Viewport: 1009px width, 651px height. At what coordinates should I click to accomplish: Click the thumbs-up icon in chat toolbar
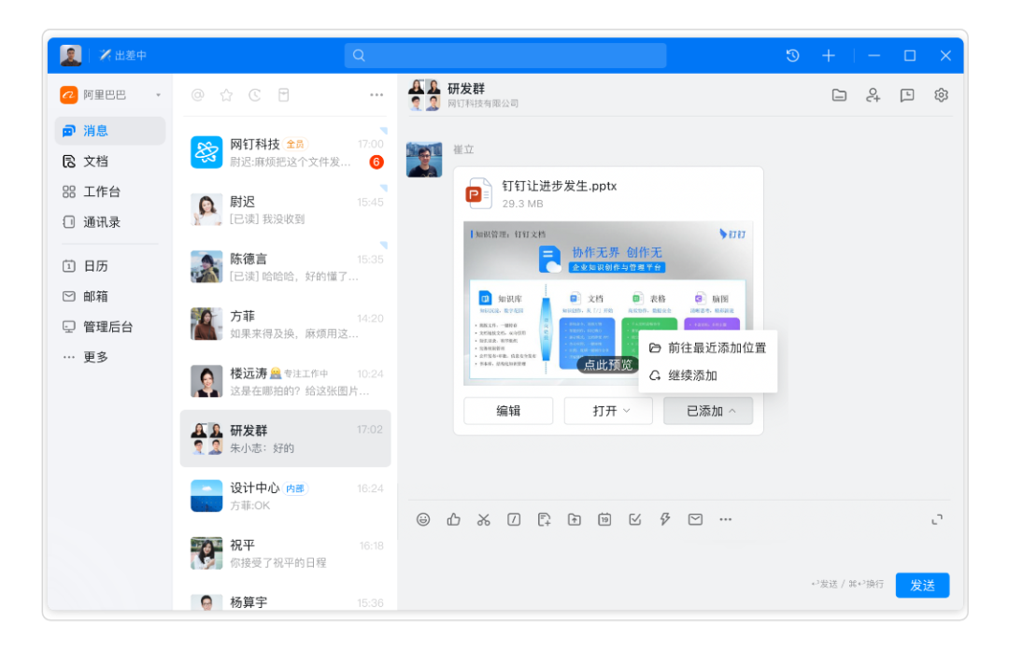click(x=453, y=519)
